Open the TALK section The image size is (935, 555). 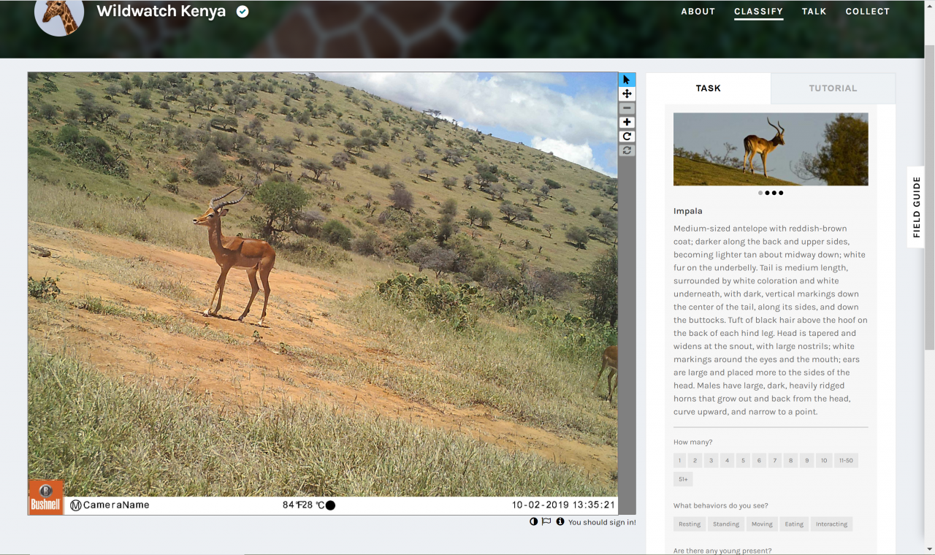pyautogui.click(x=814, y=12)
